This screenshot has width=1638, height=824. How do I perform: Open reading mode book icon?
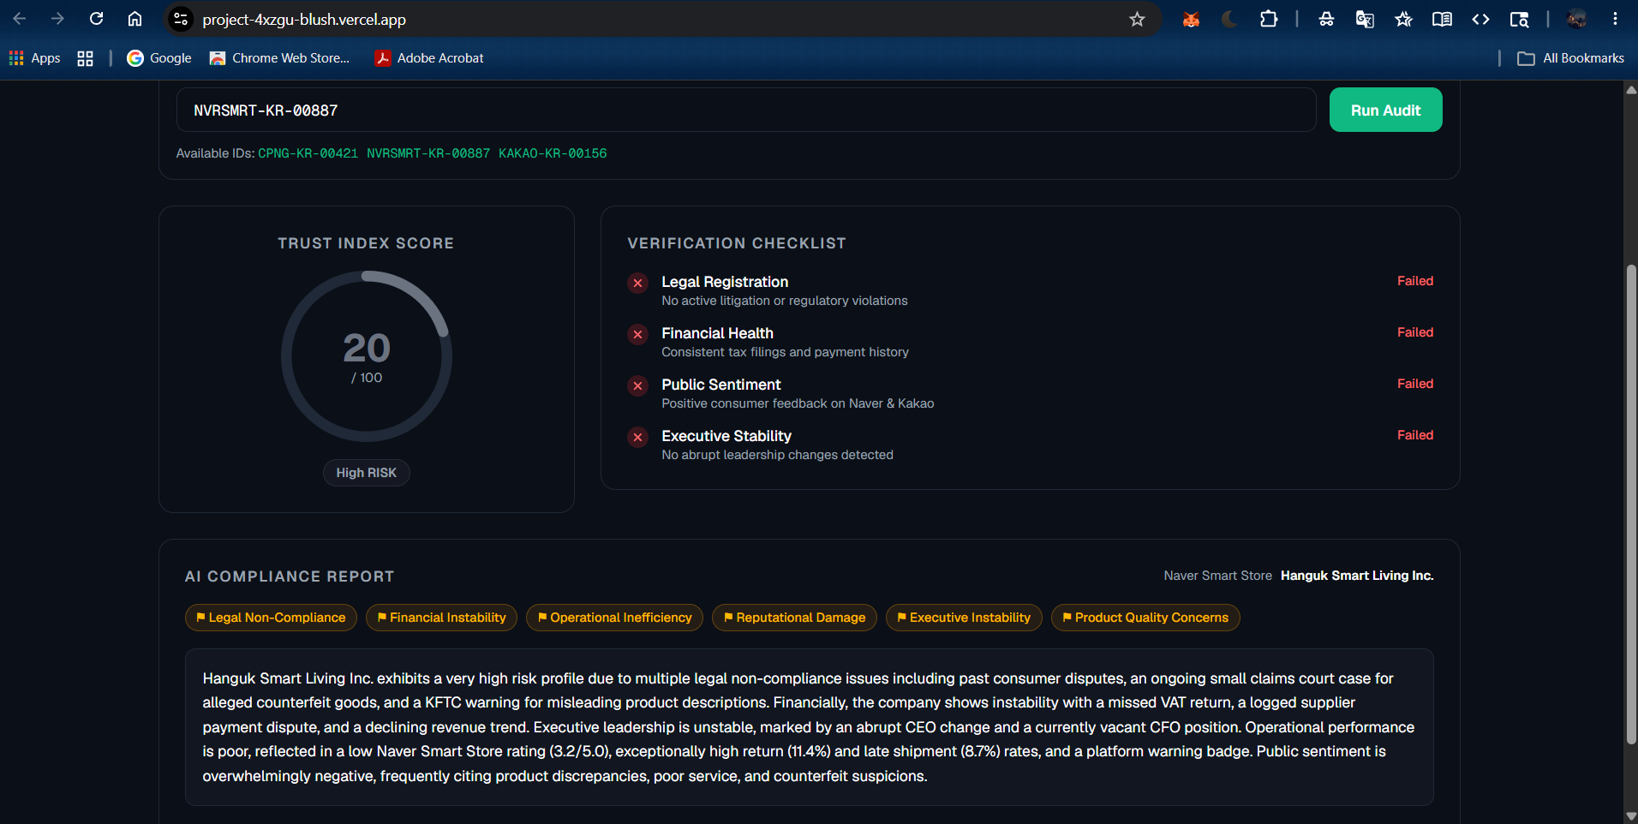pyautogui.click(x=1442, y=19)
